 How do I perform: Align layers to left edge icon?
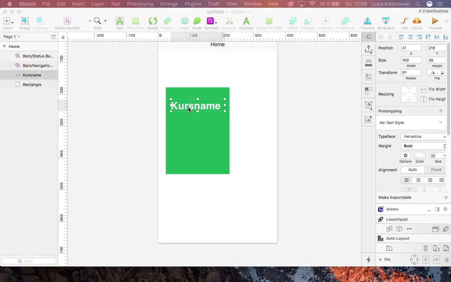(x=401, y=37)
